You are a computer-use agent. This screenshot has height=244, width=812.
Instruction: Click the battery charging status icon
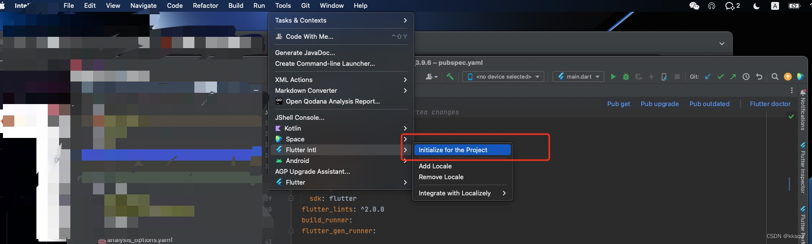[x=794, y=6]
